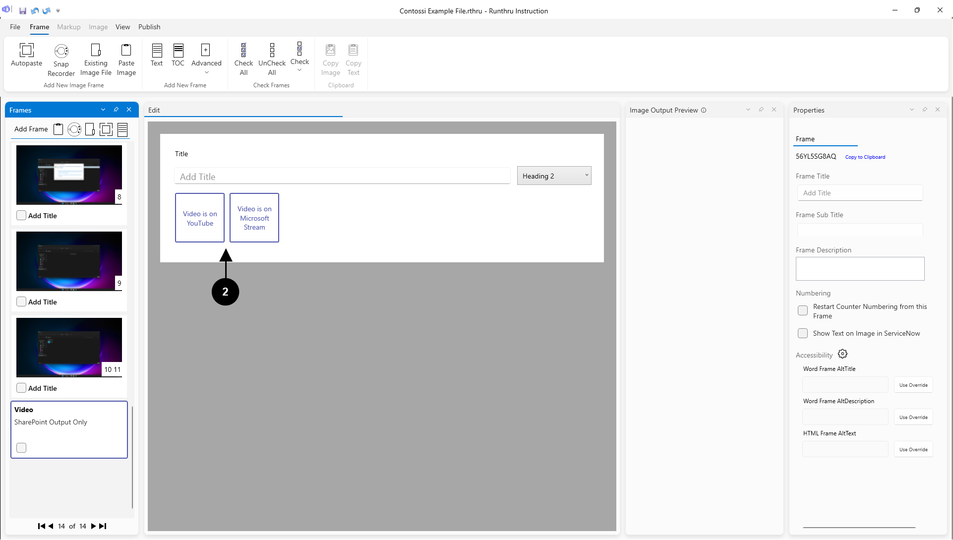Click the Paste Image ribbon icon
953x540 pixels.
(126, 50)
